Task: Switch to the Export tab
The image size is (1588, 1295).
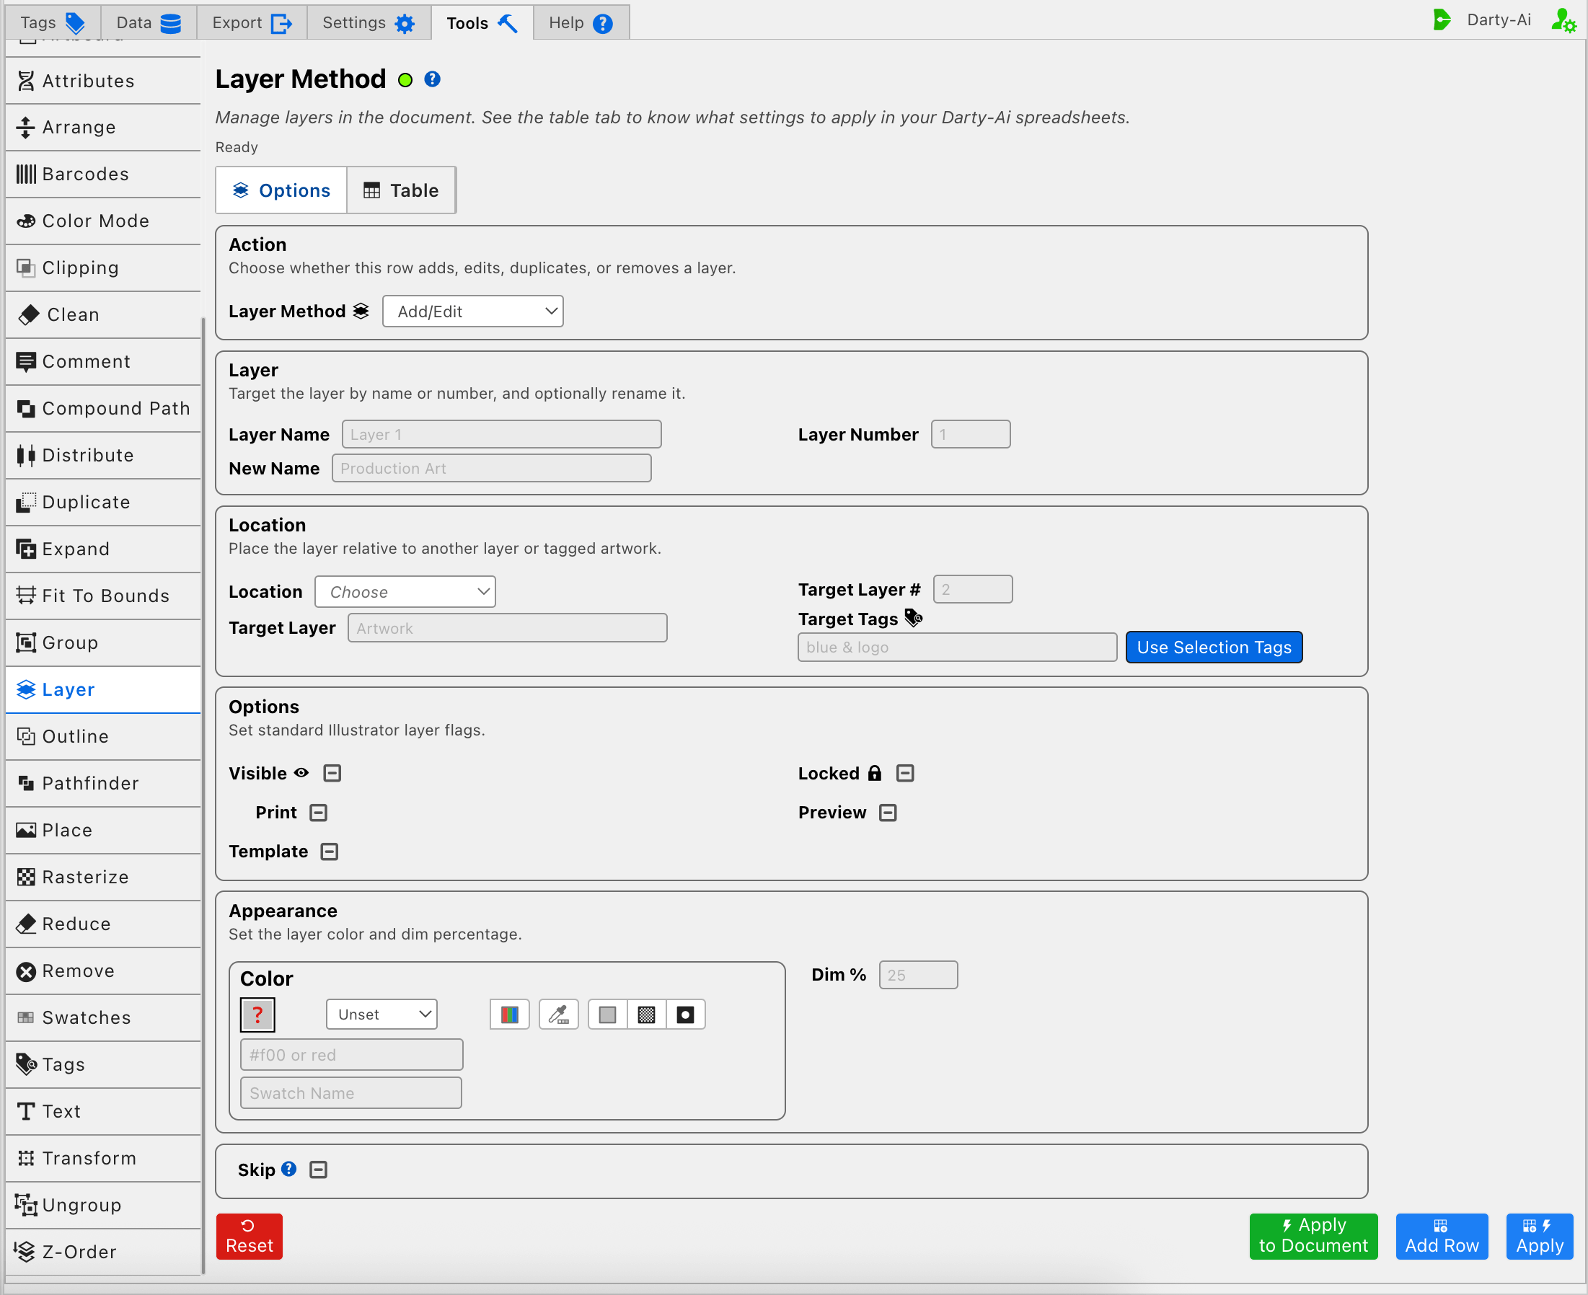Action: [x=252, y=22]
